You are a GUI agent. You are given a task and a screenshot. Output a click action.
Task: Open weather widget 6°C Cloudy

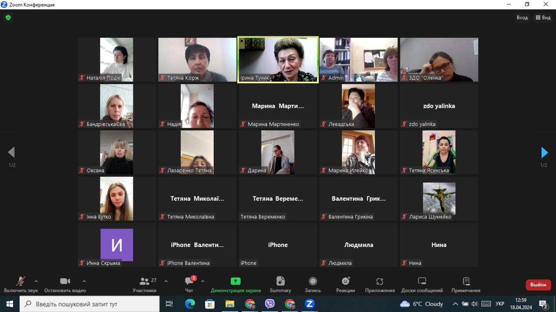click(x=422, y=304)
